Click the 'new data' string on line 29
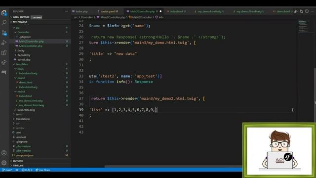Viewport: 316px width, 178px height. point(125,54)
